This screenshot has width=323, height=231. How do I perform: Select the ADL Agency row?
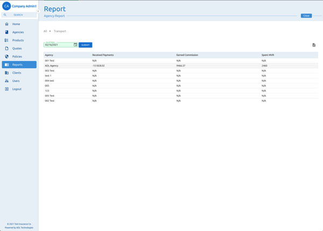point(181,66)
